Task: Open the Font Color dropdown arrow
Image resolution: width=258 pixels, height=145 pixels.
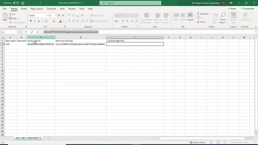Action: pos(64,21)
